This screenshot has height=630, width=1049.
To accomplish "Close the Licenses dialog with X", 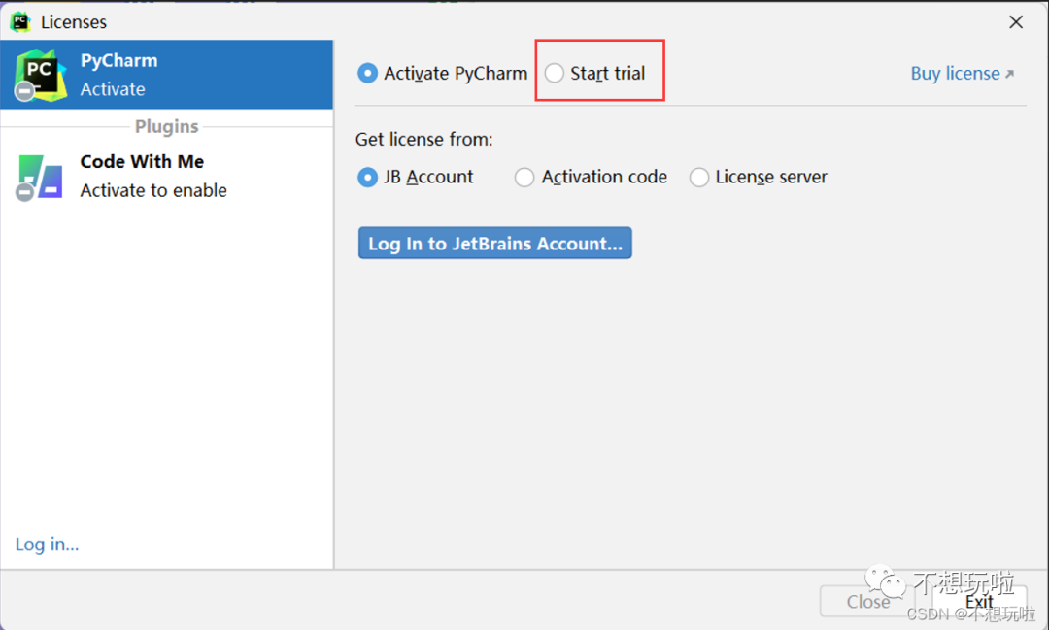I will tap(1016, 22).
